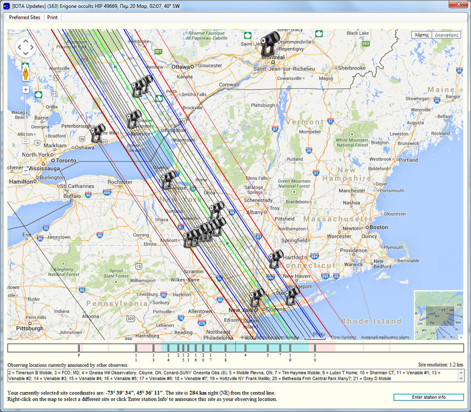Click the zoom in plus control
Screen dimensions: 471x412
(25, 89)
